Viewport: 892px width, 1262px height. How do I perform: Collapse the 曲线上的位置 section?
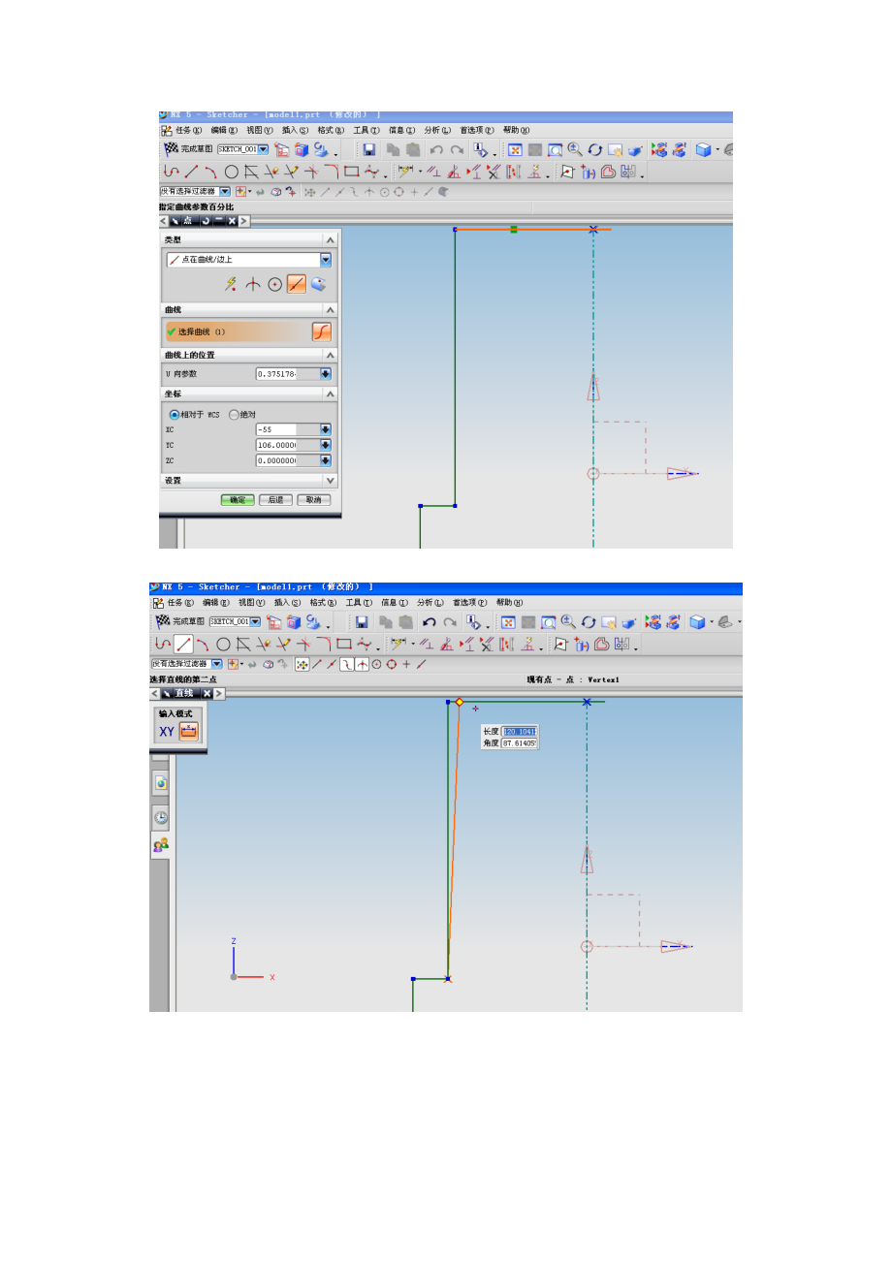(x=331, y=355)
